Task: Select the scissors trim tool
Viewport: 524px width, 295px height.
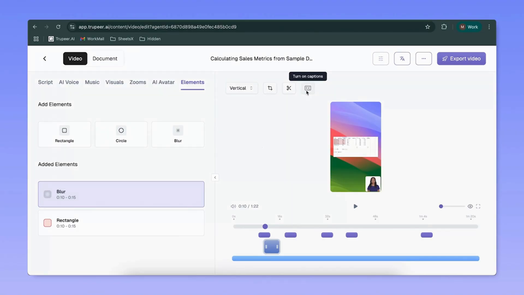Action: point(289,88)
